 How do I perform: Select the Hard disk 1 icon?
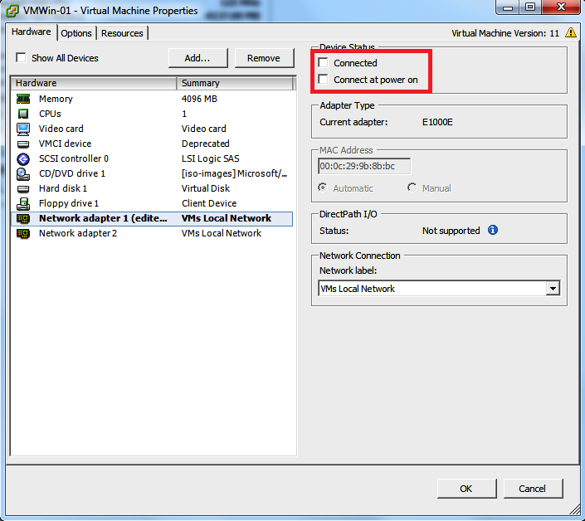[x=23, y=188]
